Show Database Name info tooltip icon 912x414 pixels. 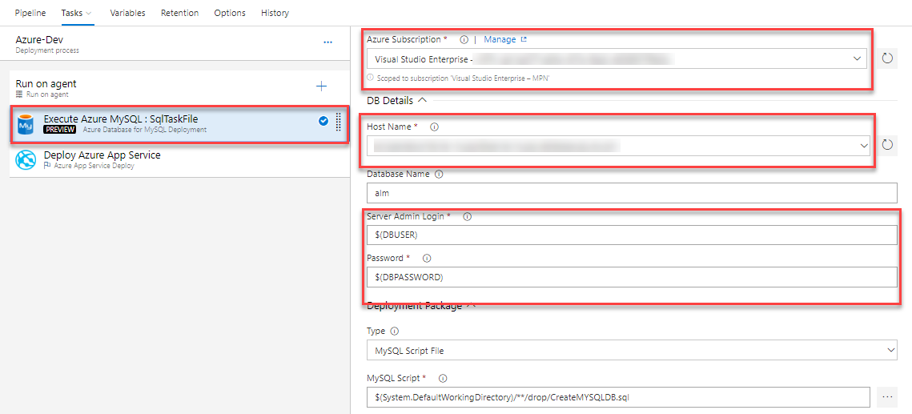439,174
